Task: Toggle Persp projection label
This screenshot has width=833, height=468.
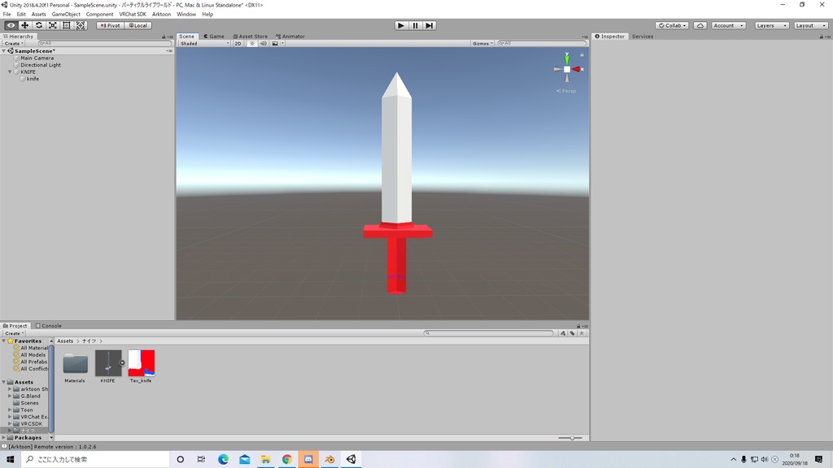Action: tap(566, 91)
